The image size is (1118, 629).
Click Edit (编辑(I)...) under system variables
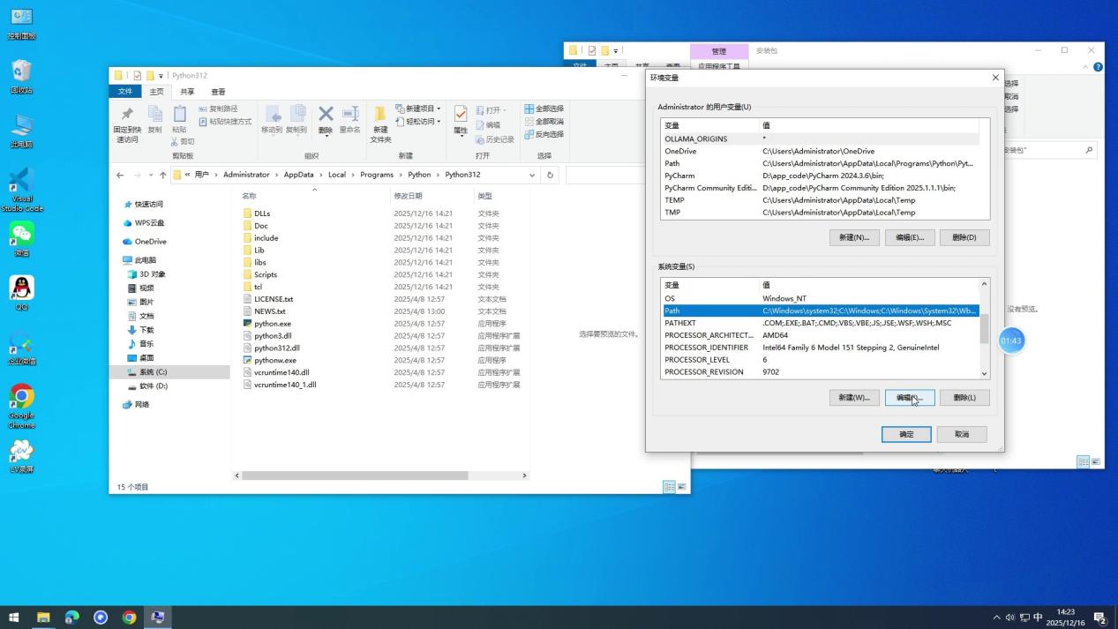909,398
